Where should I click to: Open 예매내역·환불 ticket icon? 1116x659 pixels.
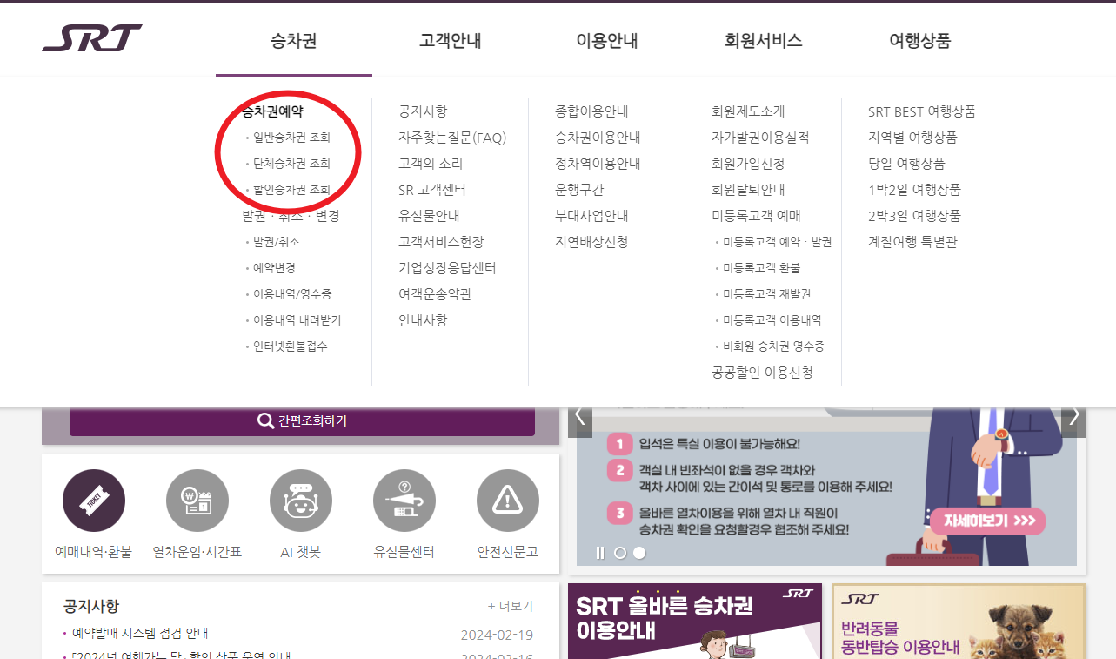point(94,501)
